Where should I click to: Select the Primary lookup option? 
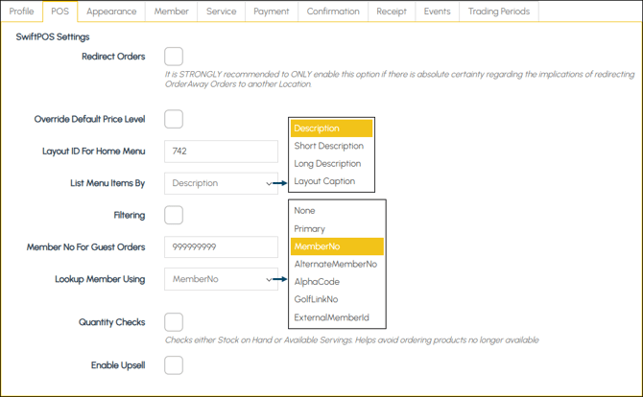pos(309,229)
